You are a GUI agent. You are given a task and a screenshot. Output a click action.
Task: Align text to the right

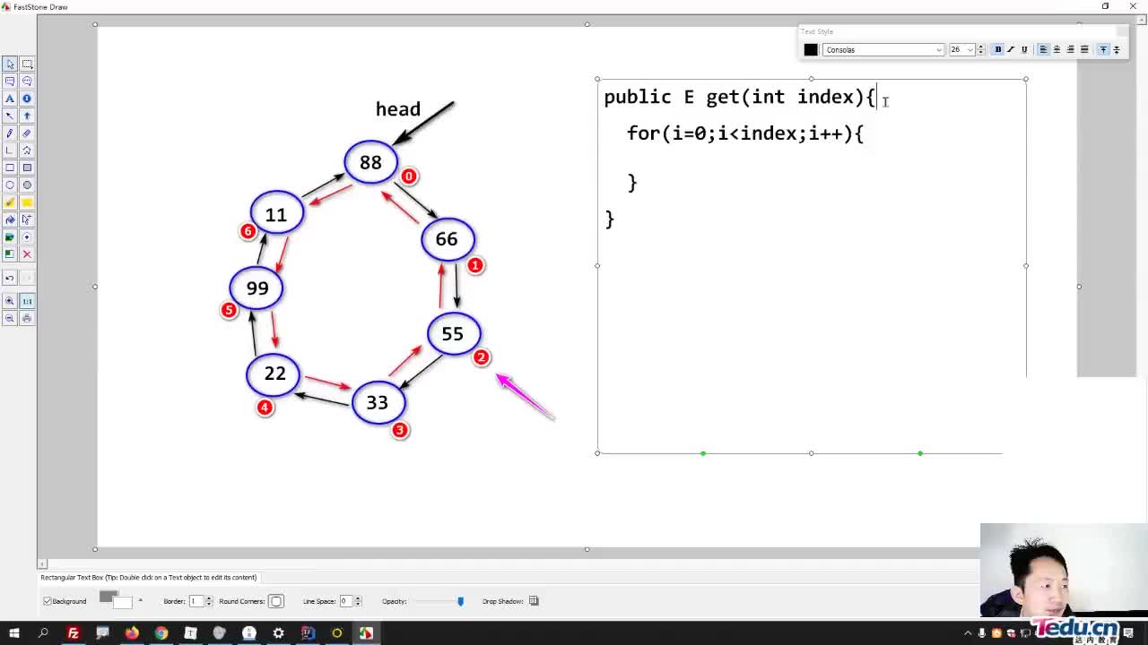pyautogui.click(x=1070, y=49)
